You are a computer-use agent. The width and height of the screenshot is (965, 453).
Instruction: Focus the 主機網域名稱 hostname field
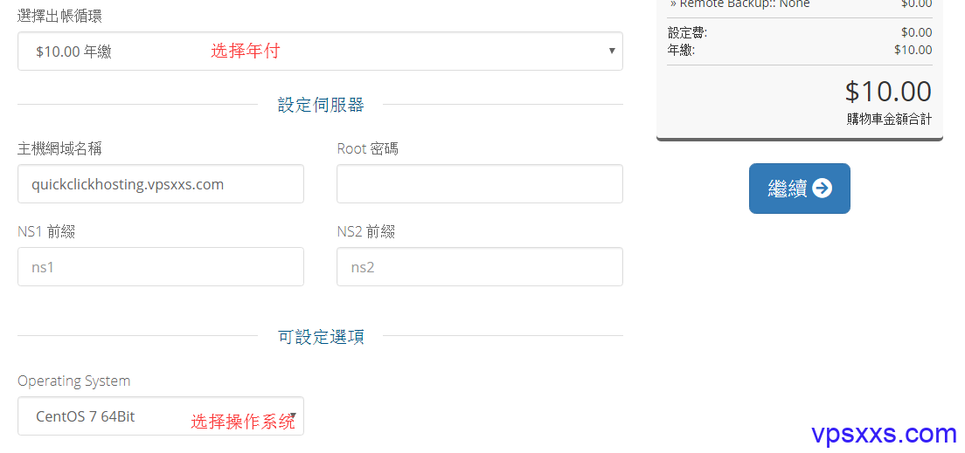(x=161, y=184)
